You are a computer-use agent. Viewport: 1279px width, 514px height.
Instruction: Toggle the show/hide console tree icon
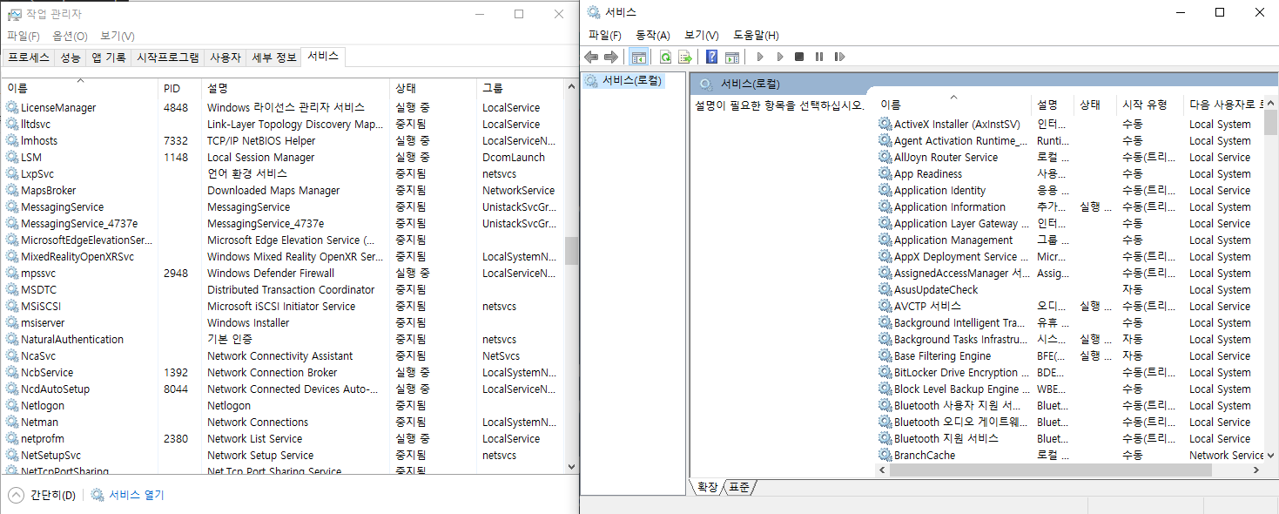click(638, 57)
